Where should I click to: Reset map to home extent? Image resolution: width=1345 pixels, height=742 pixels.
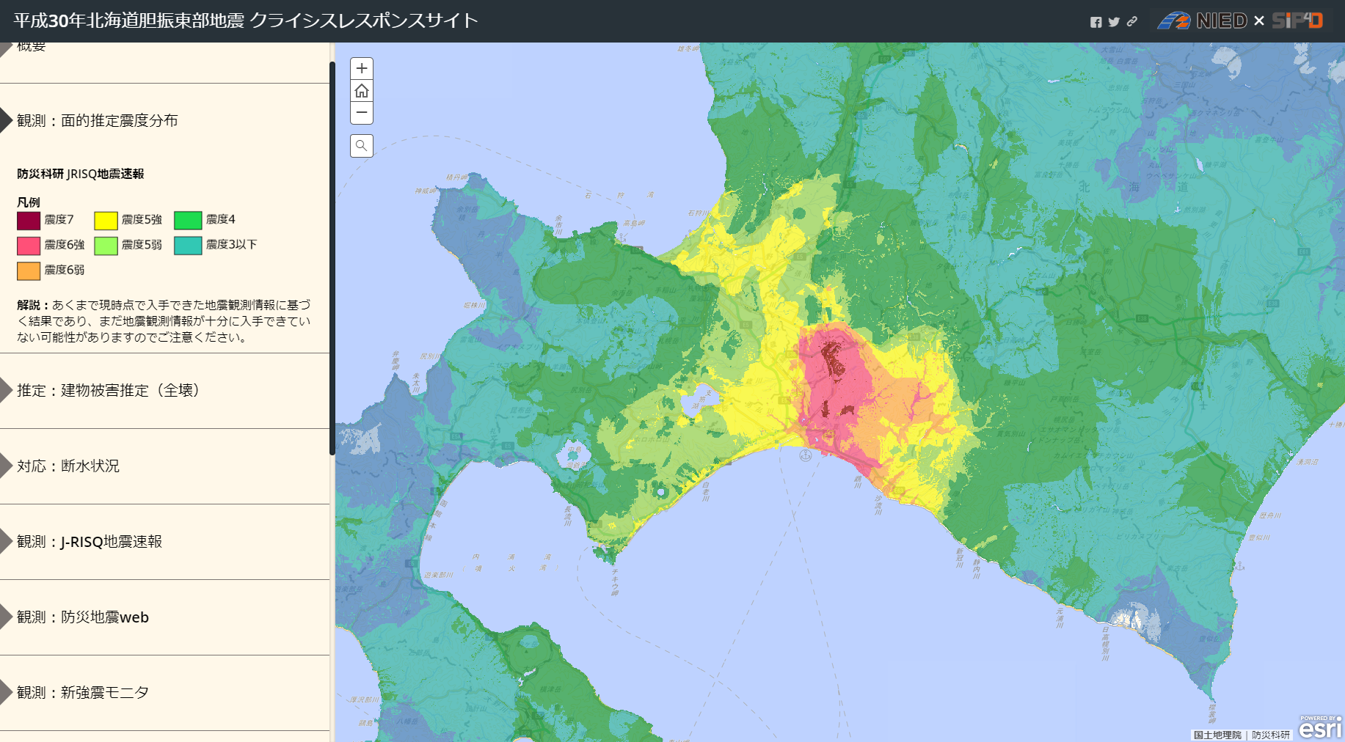pos(362,91)
